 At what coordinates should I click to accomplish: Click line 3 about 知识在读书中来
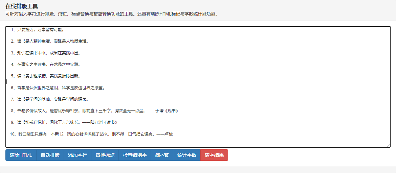pyautogui.click(x=45, y=53)
